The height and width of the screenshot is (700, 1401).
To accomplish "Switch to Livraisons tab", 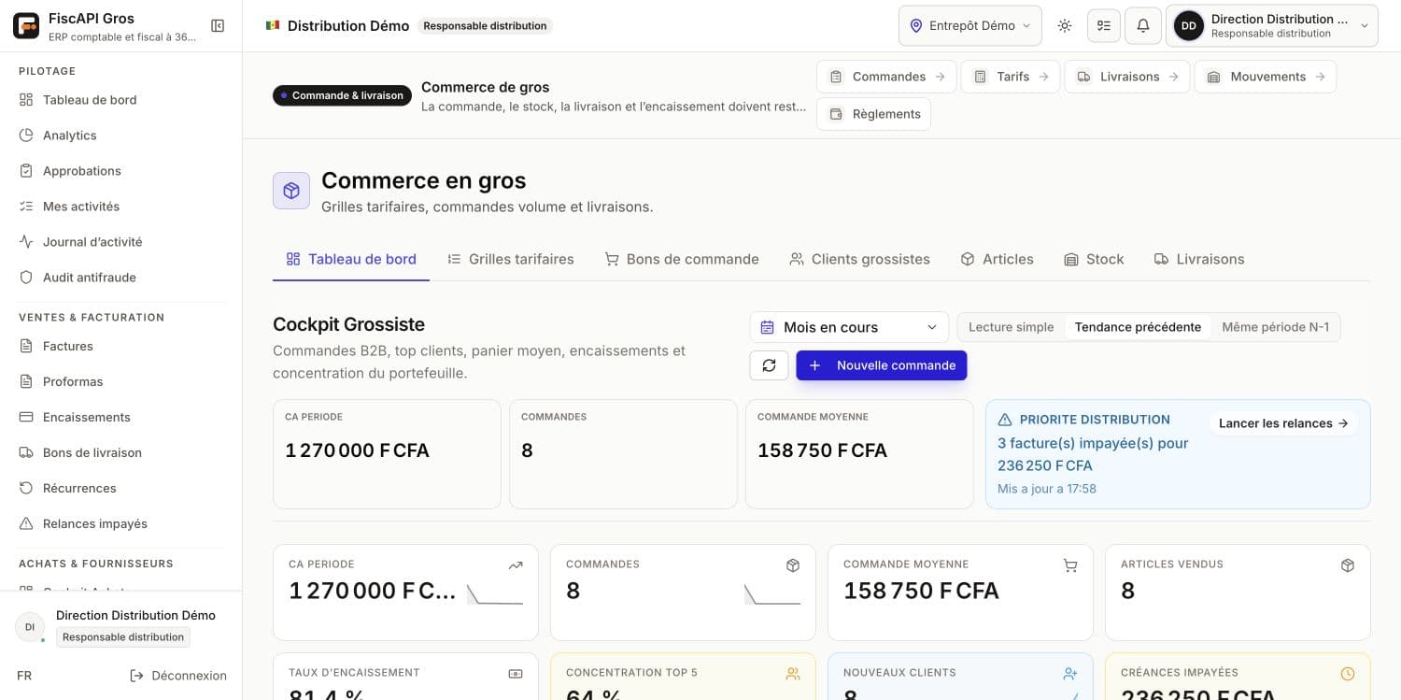I will click(1199, 259).
